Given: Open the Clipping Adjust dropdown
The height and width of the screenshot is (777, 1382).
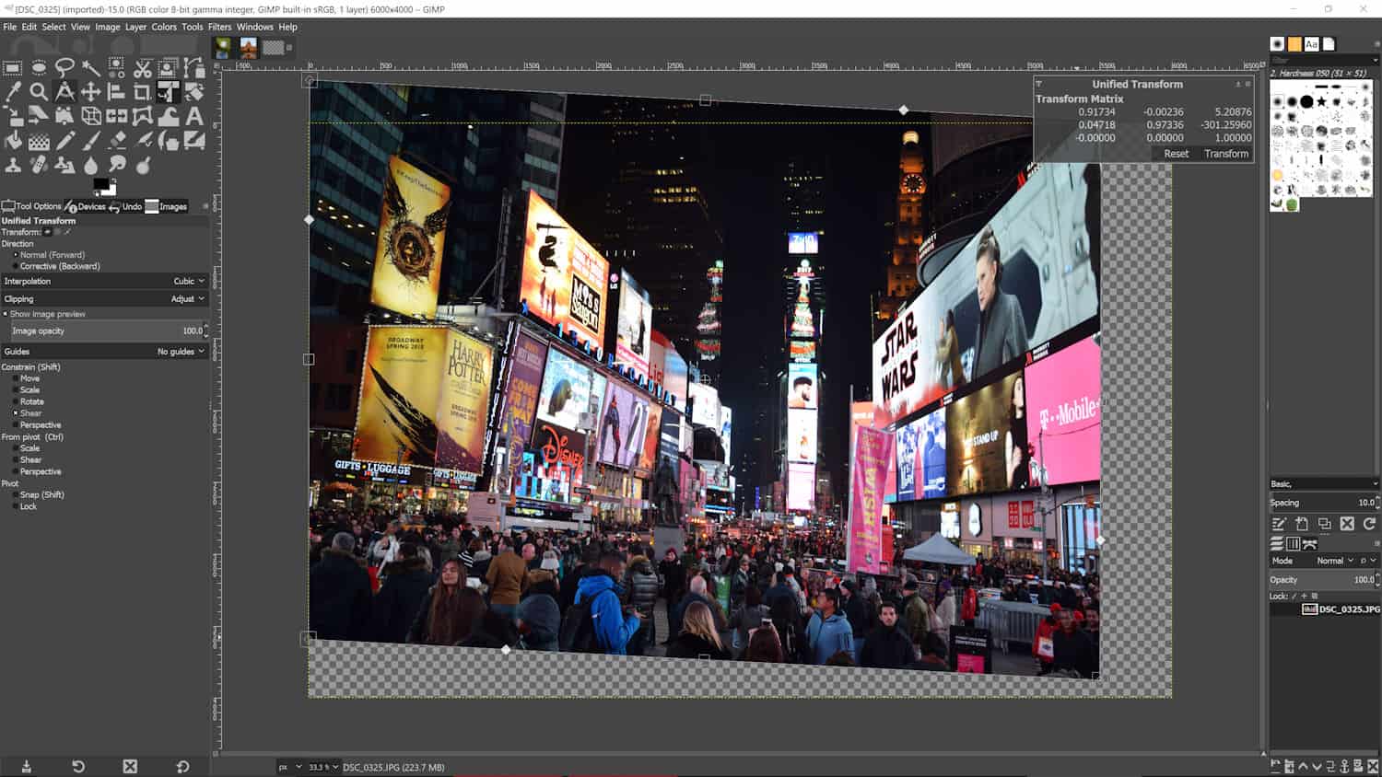Looking at the screenshot, I should 104,298.
